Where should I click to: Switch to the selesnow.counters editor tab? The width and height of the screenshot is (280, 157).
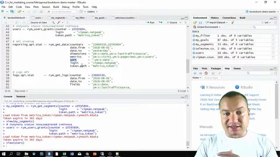click(x=125, y=18)
